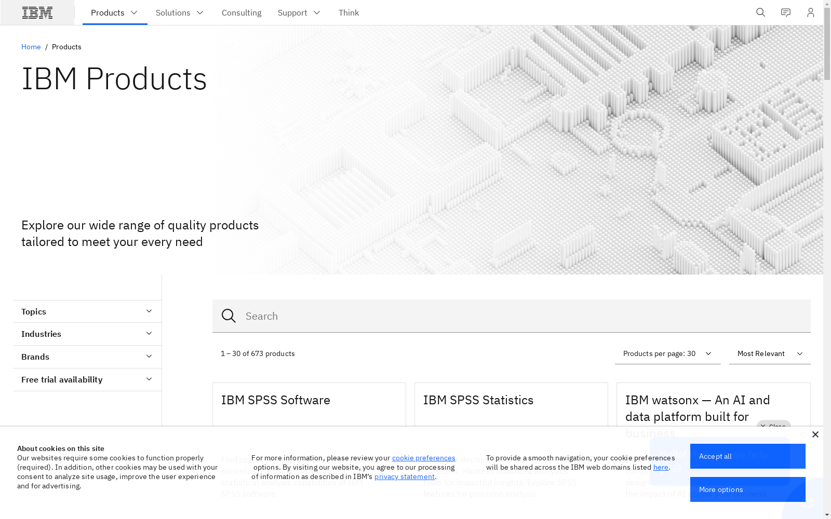The height and width of the screenshot is (519, 831).
Task: Expand the Topics filter section
Action: tap(87, 311)
